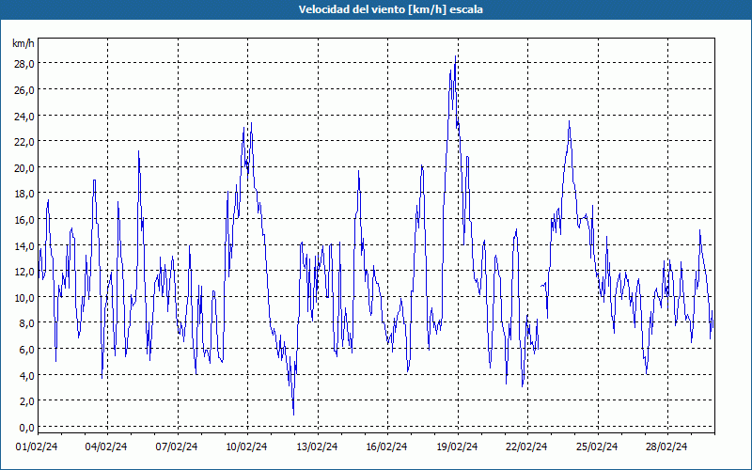This screenshot has height=470, width=752.
Task: Select the 26,0 y-axis value
Action: click(24, 89)
